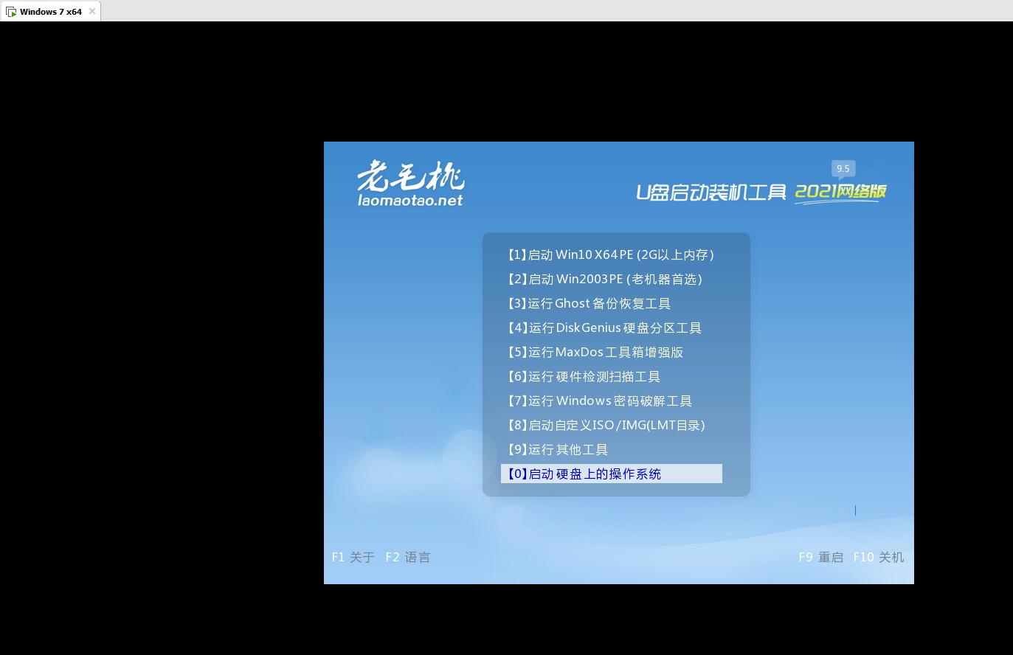Screen dimensions: 1013x655
Task: Choose 启动自定义 ISO/IMG (LMT目录) option
Action: click(x=606, y=425)
